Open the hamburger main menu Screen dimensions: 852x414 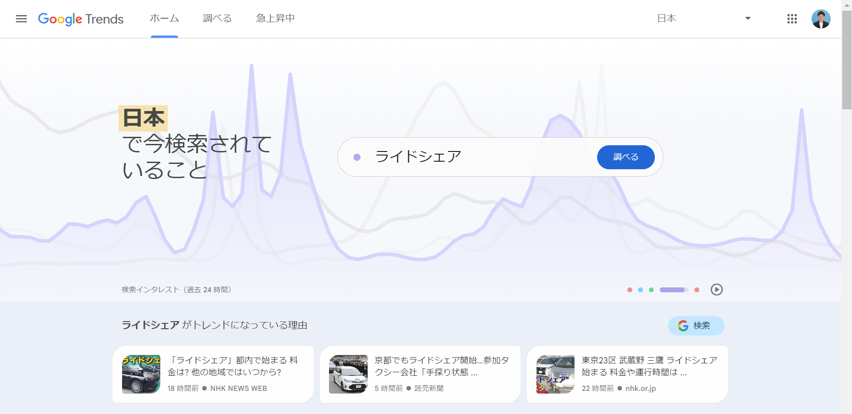pyautogui.click(x=21, y=19)
